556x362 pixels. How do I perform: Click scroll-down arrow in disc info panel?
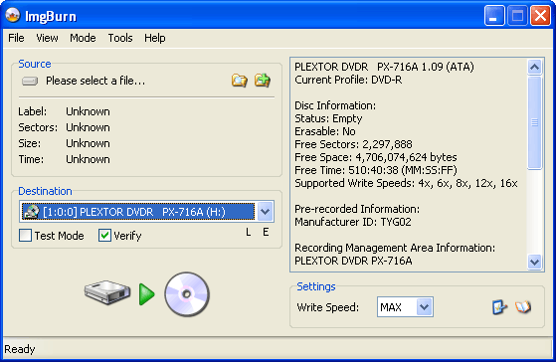click(x=534, y=262)
